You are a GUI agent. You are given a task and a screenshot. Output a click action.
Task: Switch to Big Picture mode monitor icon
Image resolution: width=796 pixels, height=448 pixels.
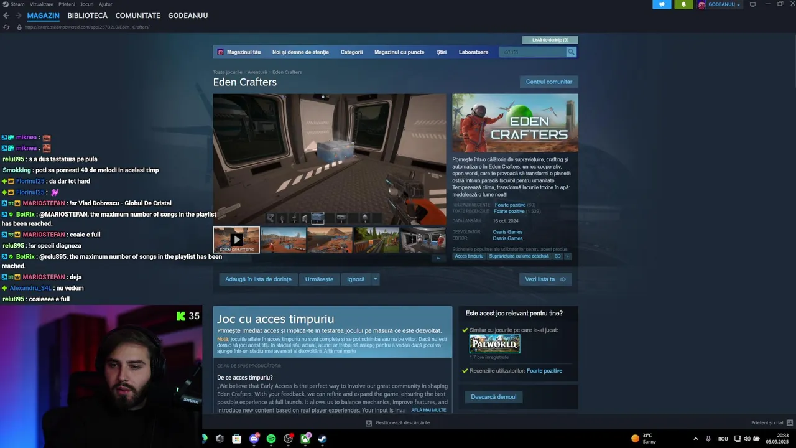(752, 4)
